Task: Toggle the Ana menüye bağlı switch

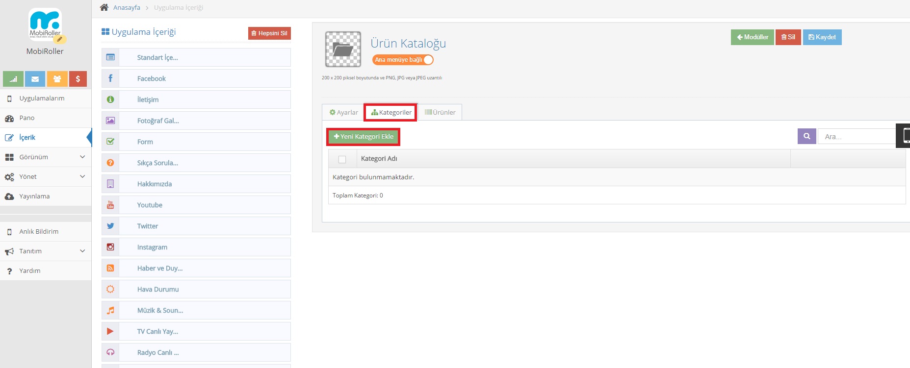Action: 403,60
